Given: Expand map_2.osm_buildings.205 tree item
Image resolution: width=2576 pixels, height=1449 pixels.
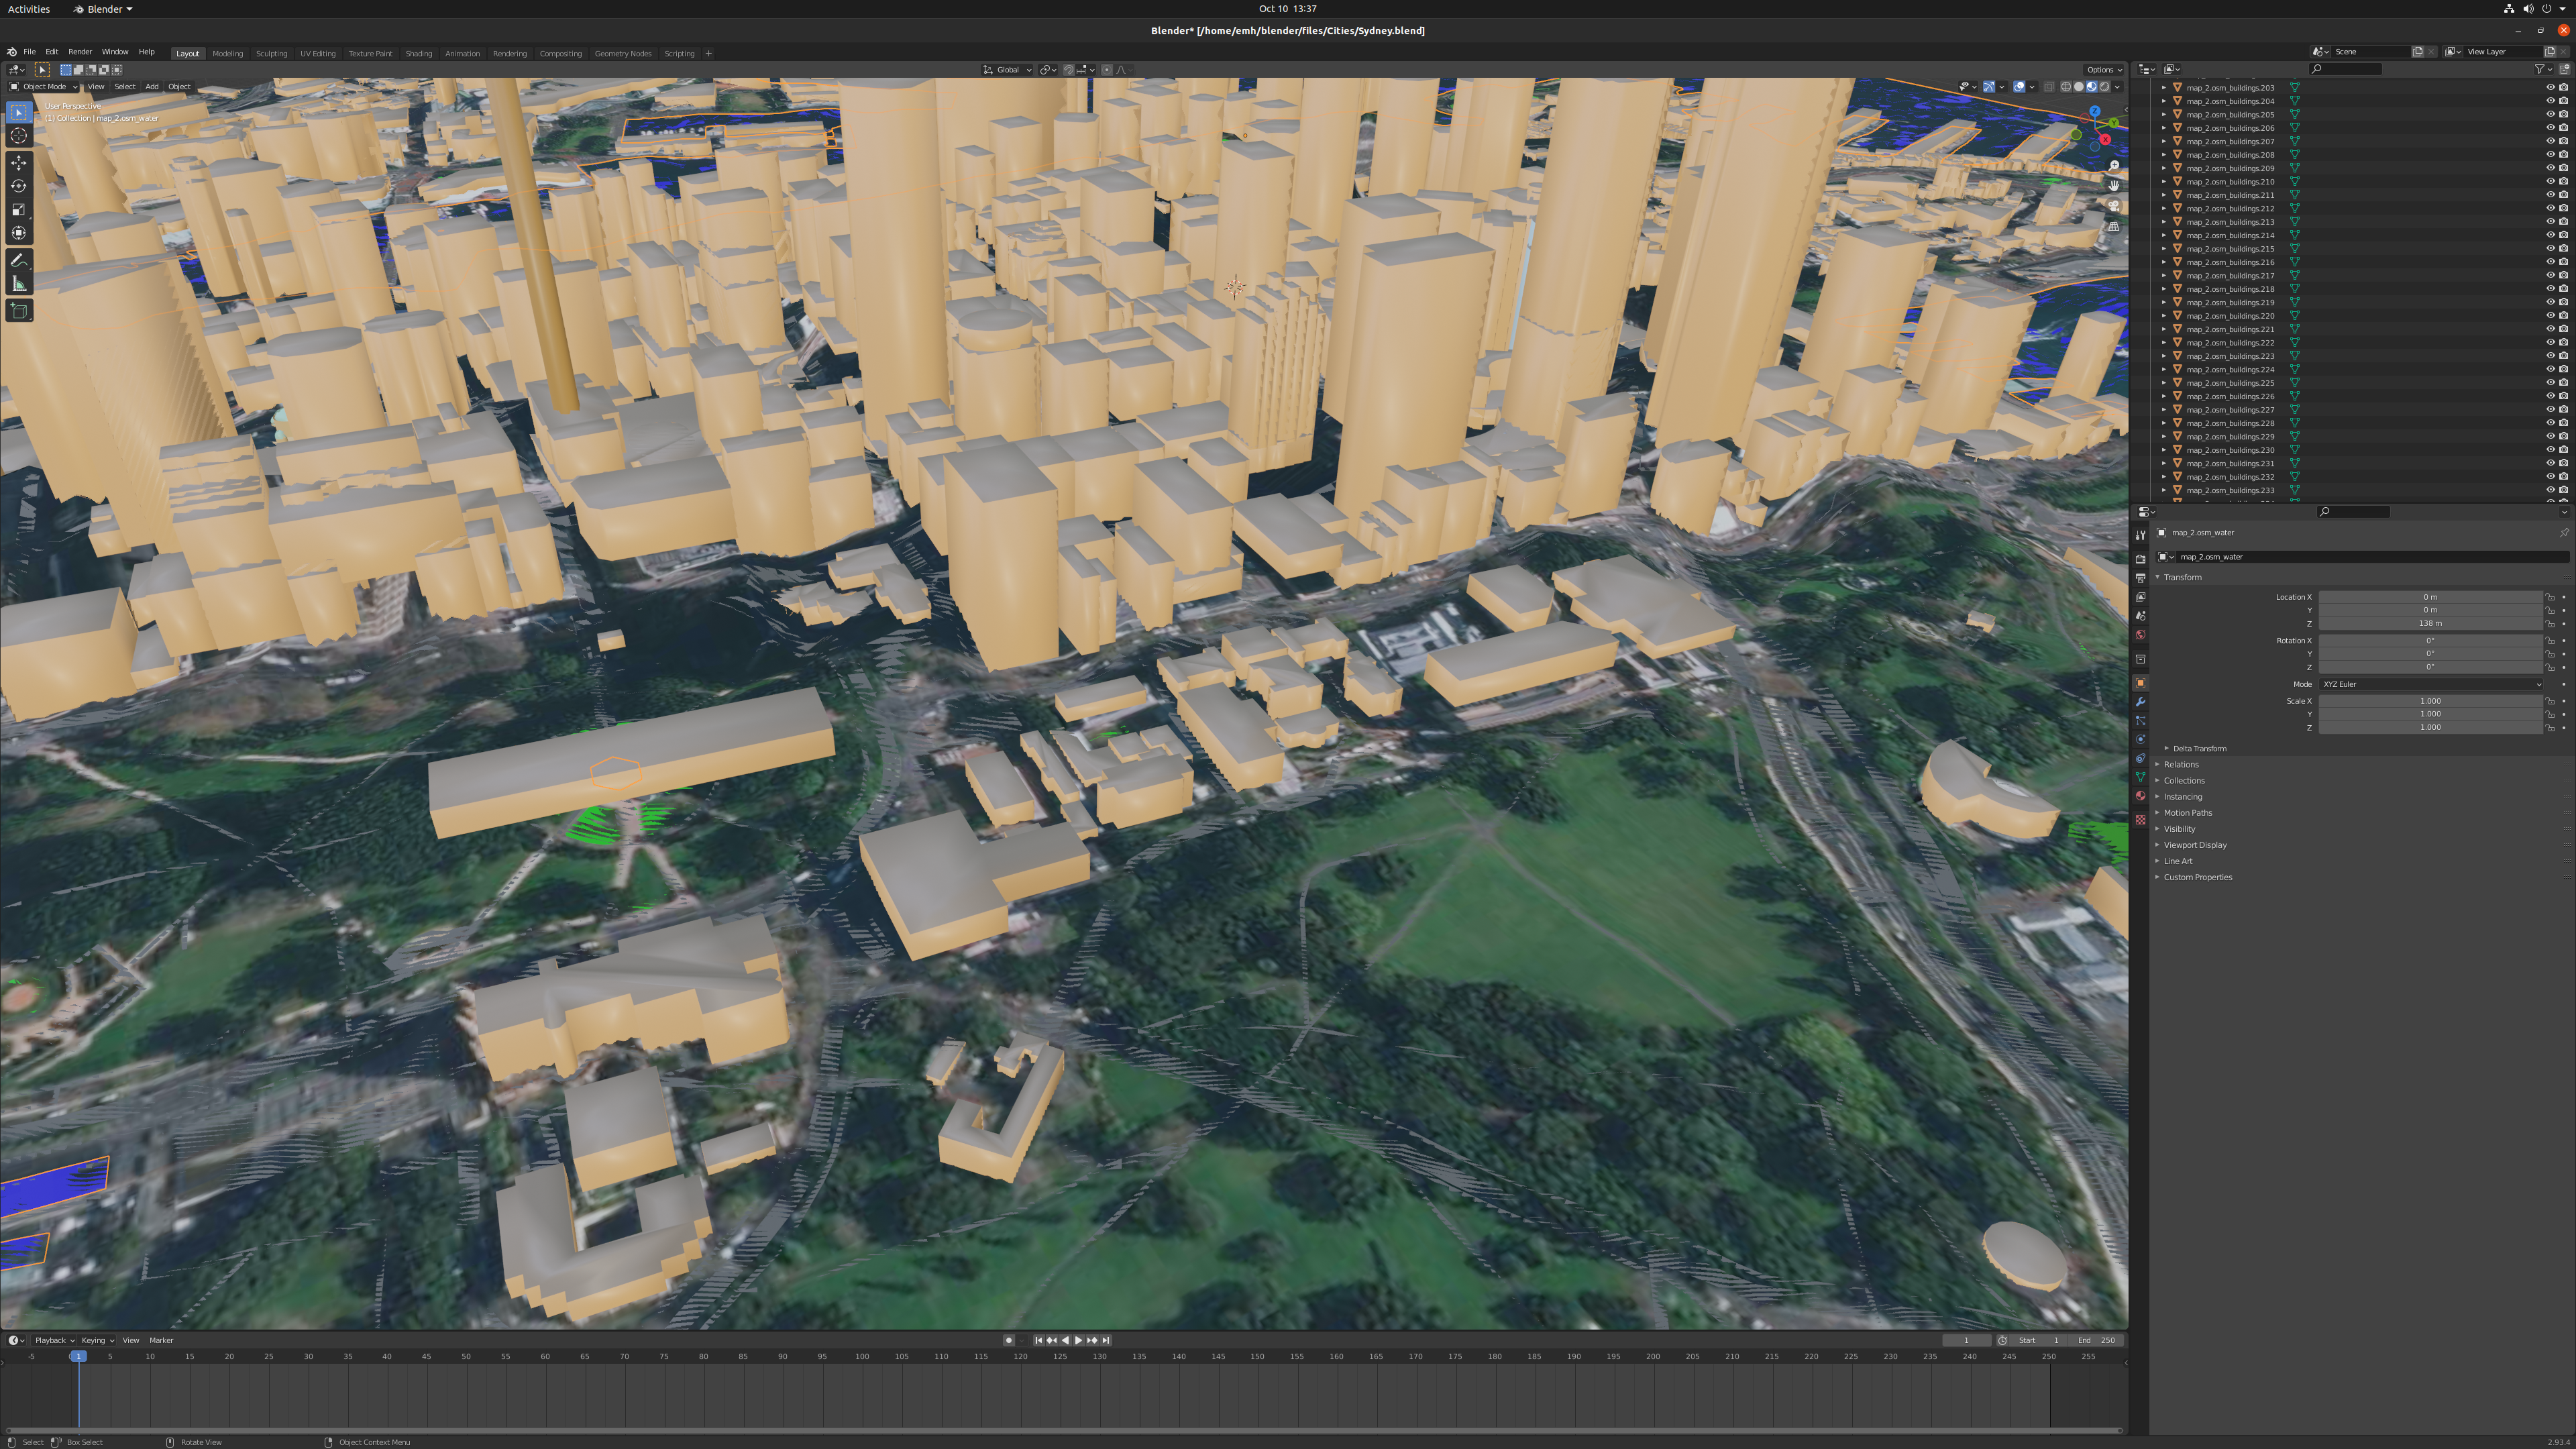Looking at the screenshot, I should point(2164,115).
